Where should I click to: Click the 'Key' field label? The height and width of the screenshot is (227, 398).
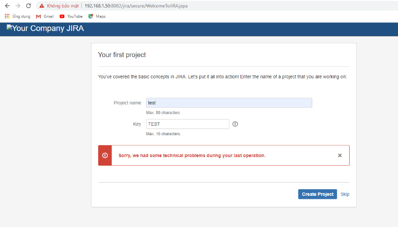pos(137,124)
